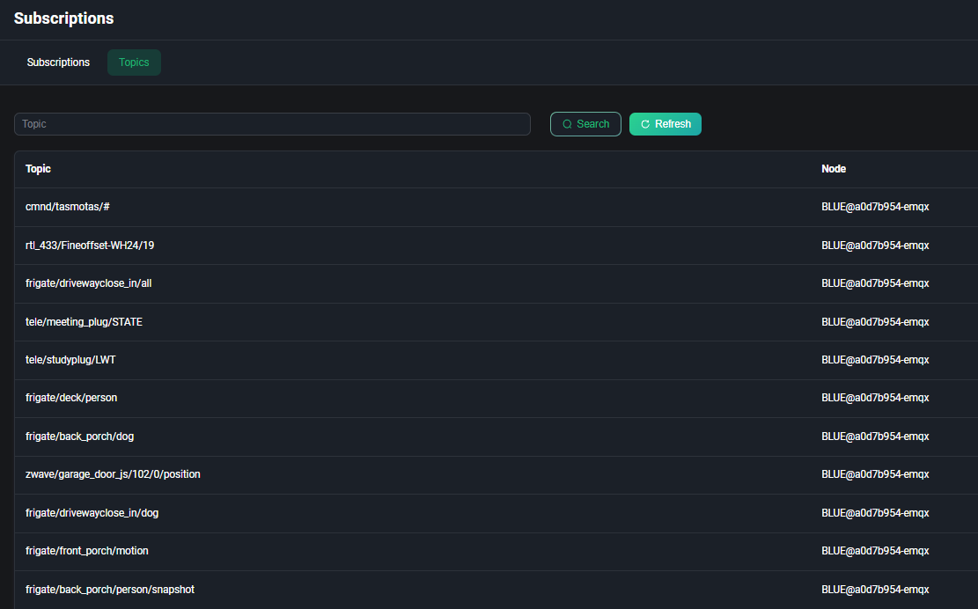
Task: Click node value in zwave/garage_door_js/102/0/position row
Action: click(875, 474)
